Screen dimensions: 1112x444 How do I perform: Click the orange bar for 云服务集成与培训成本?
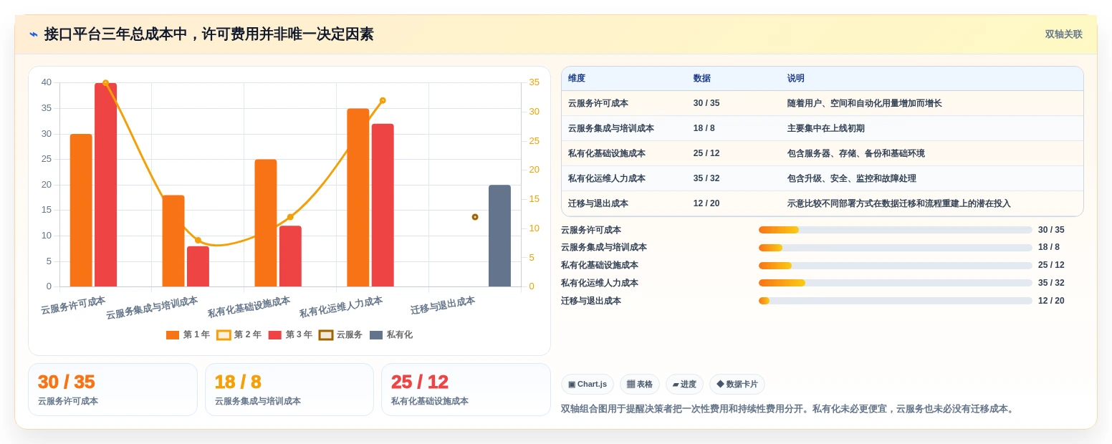click(173, 241)
